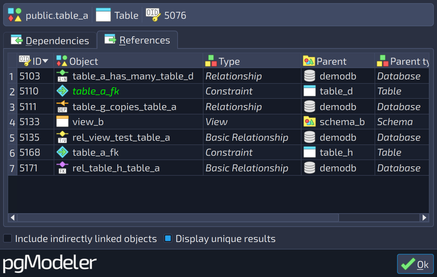Click the table icon next to table_h
The width and height of the screenshot is (437, 277).
[x=310, y=152]
